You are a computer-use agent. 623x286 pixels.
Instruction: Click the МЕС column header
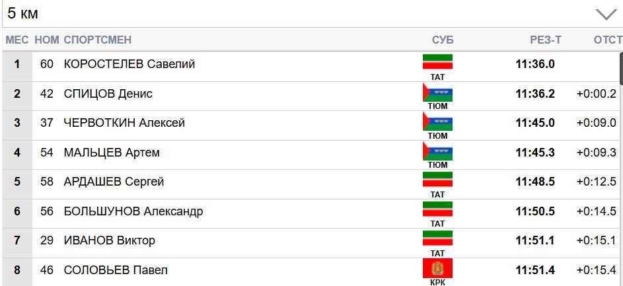point(17,40)
